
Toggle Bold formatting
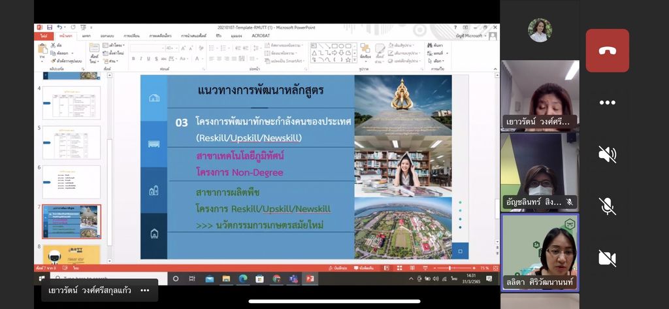coord(133,59)
